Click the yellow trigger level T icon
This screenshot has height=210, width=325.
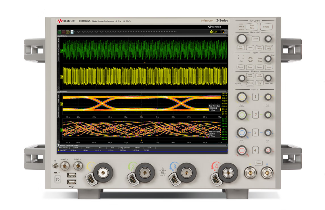click(x=211, y=32)
